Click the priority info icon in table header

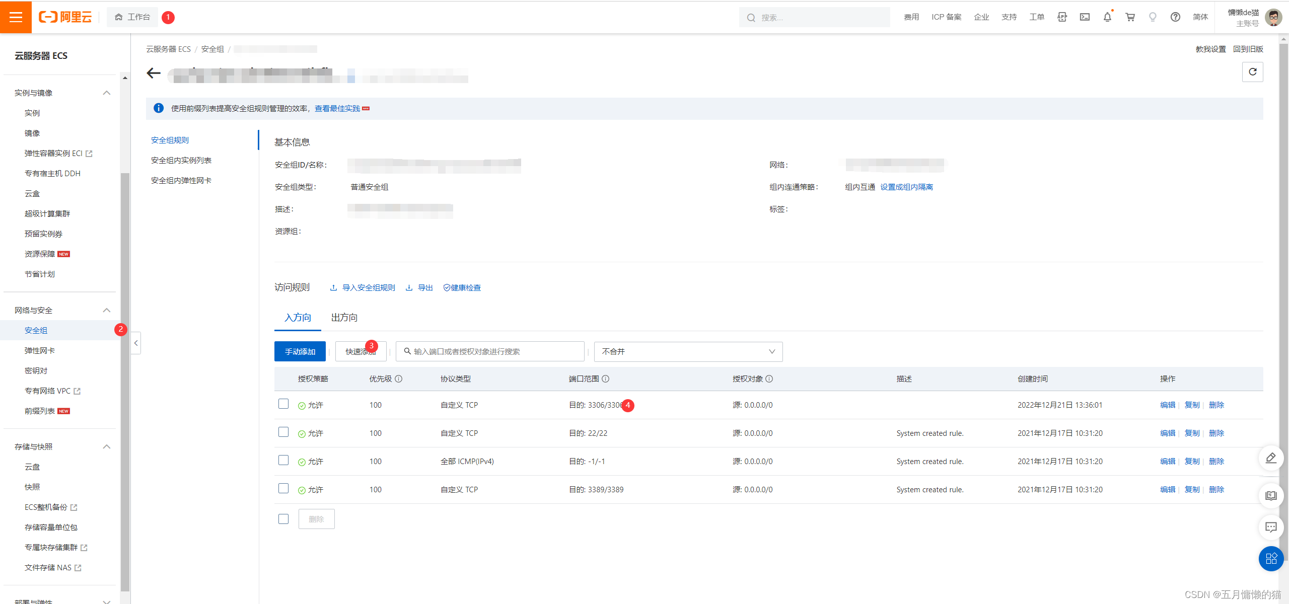coord(398,379)
